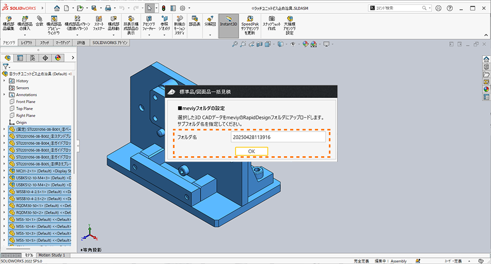Click Zoom to Fit magnifier in view toolbar
The image size is (491, 264).
234,44
